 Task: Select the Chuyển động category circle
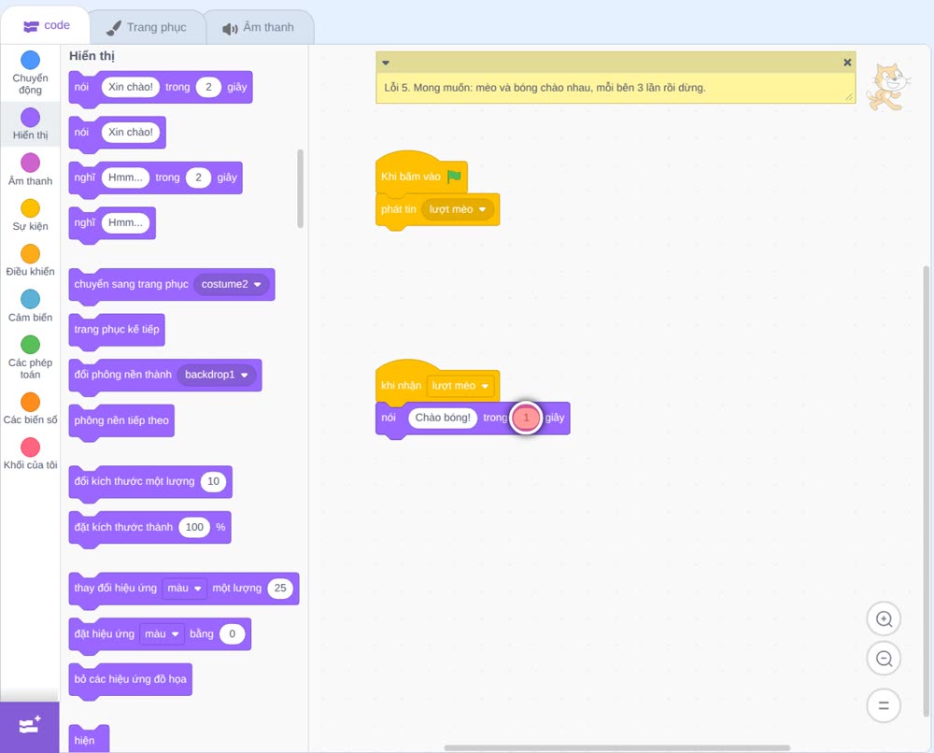31,60
